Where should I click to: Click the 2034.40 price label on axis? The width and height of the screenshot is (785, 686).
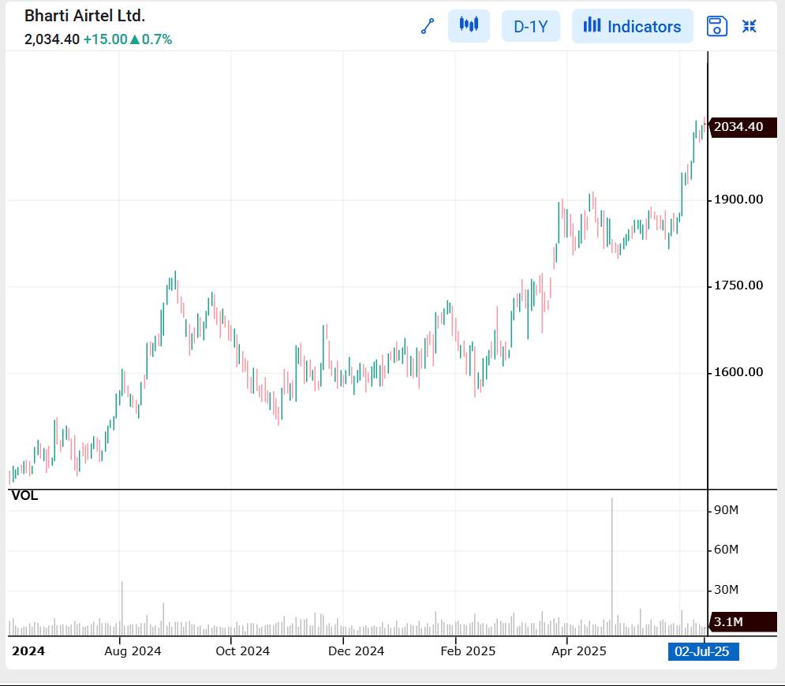743,127
